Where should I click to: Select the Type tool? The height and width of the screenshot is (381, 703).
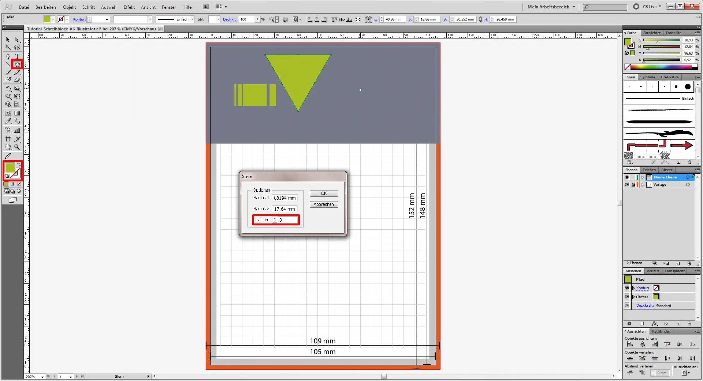(x=17, y=56)
